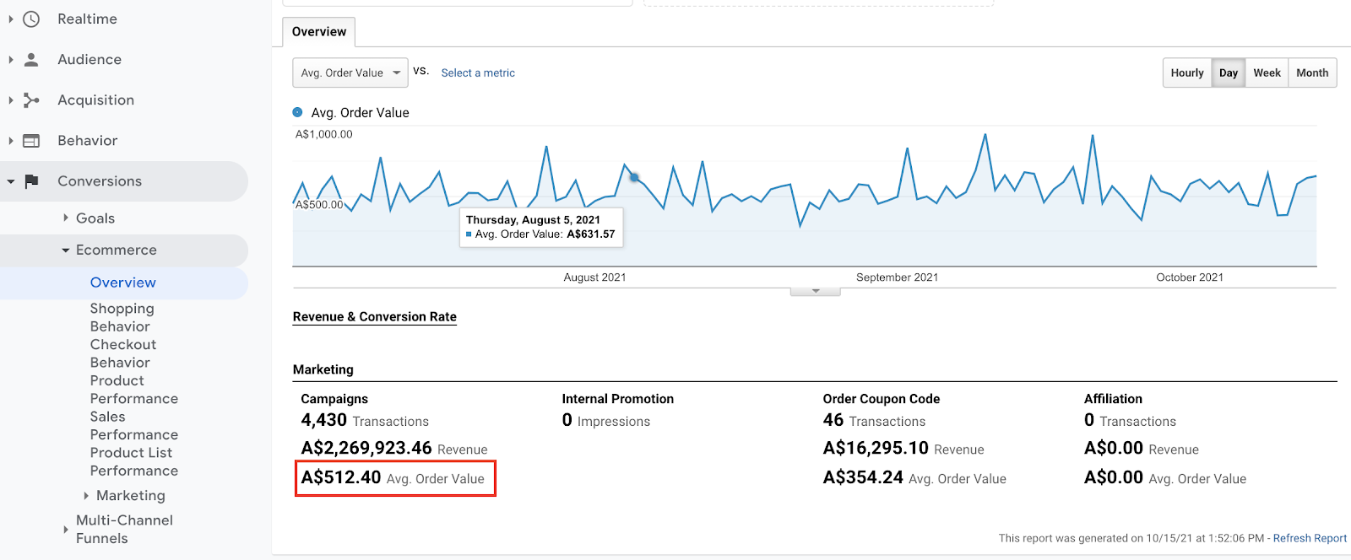Select the Overview tab
1351x560 pixels.
318,32
